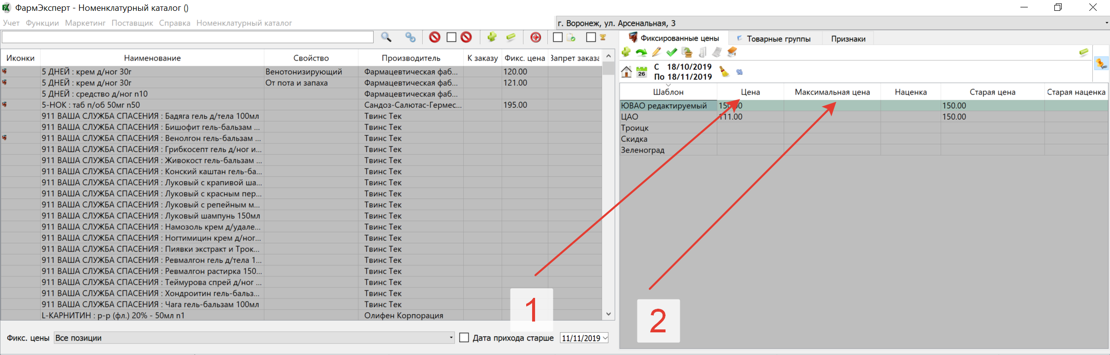
Task: Sort by the Наименование column header
Action: (x=152, y=58)
